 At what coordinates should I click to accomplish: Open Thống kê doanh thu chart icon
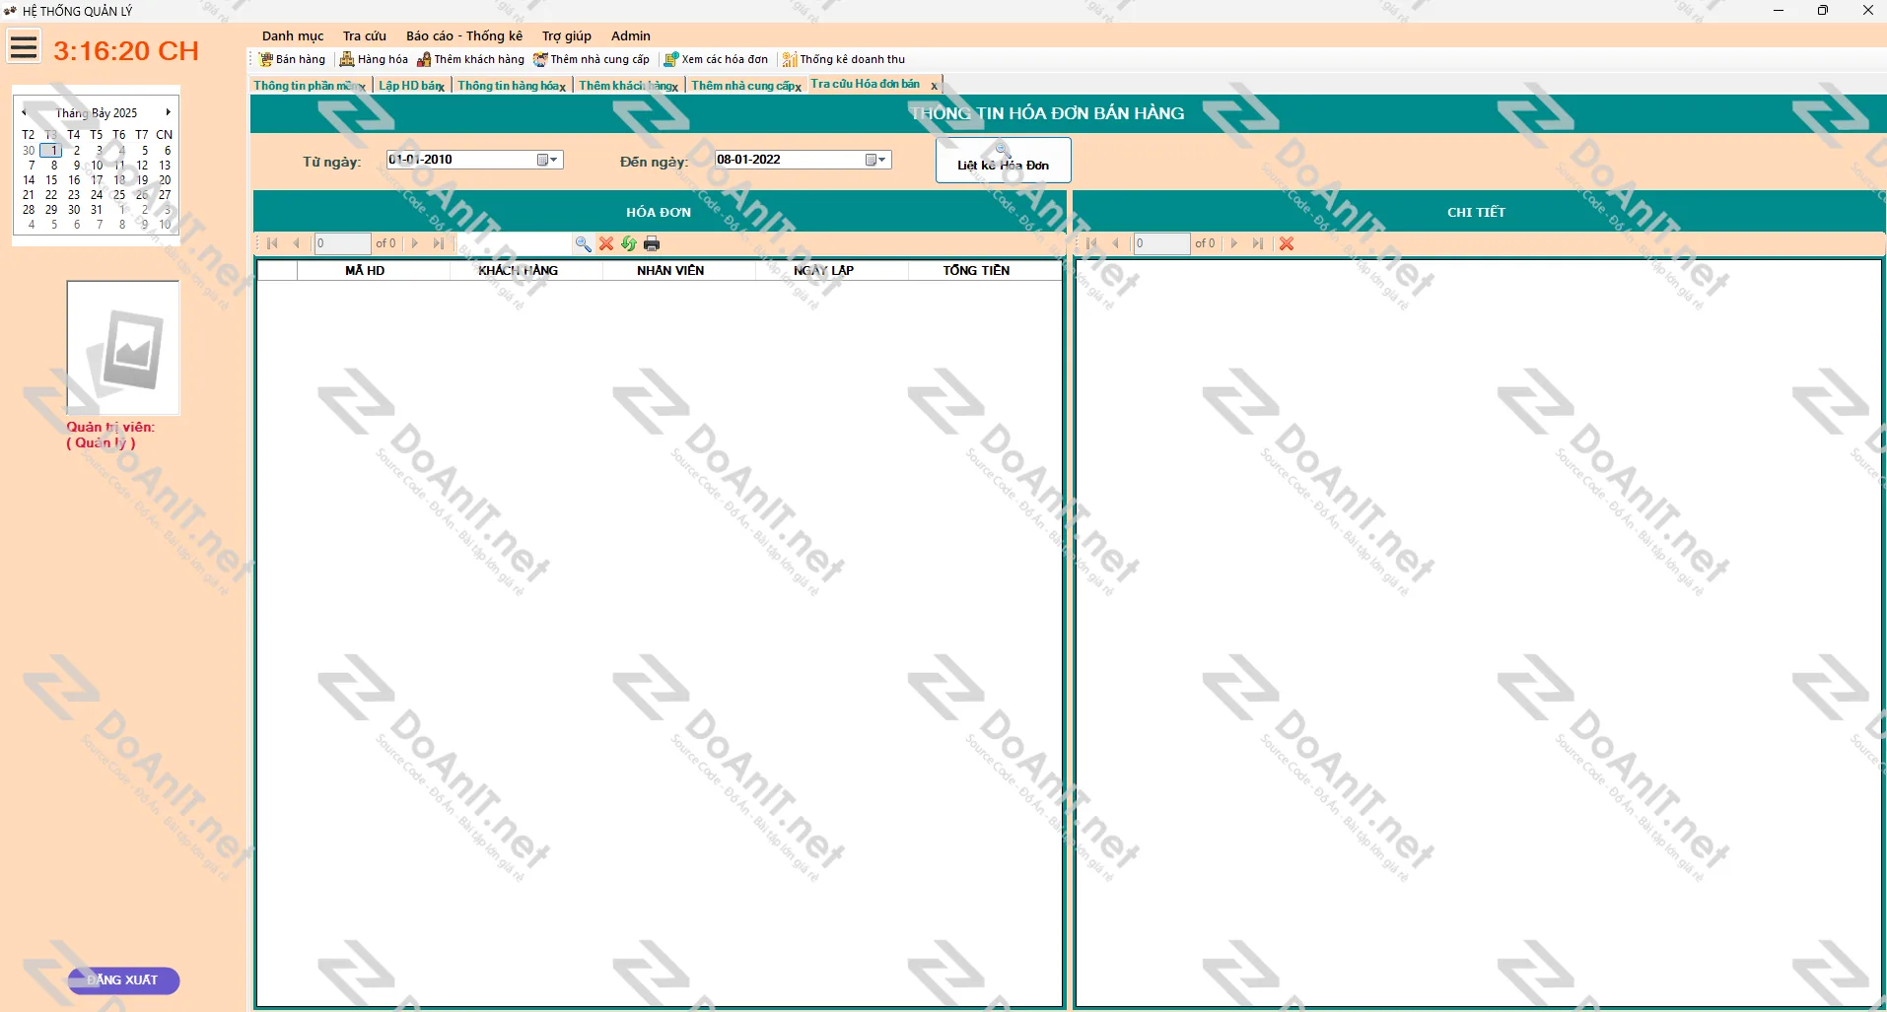pos(789,59)
